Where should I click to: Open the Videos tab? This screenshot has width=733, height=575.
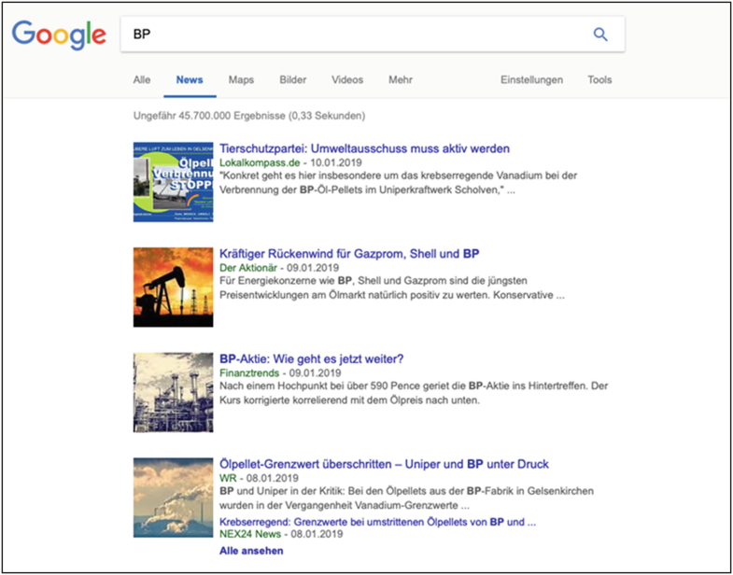[x=347, y=80]
